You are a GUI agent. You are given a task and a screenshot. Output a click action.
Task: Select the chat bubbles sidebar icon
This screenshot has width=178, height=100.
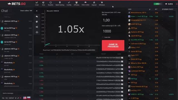(37, 17)
